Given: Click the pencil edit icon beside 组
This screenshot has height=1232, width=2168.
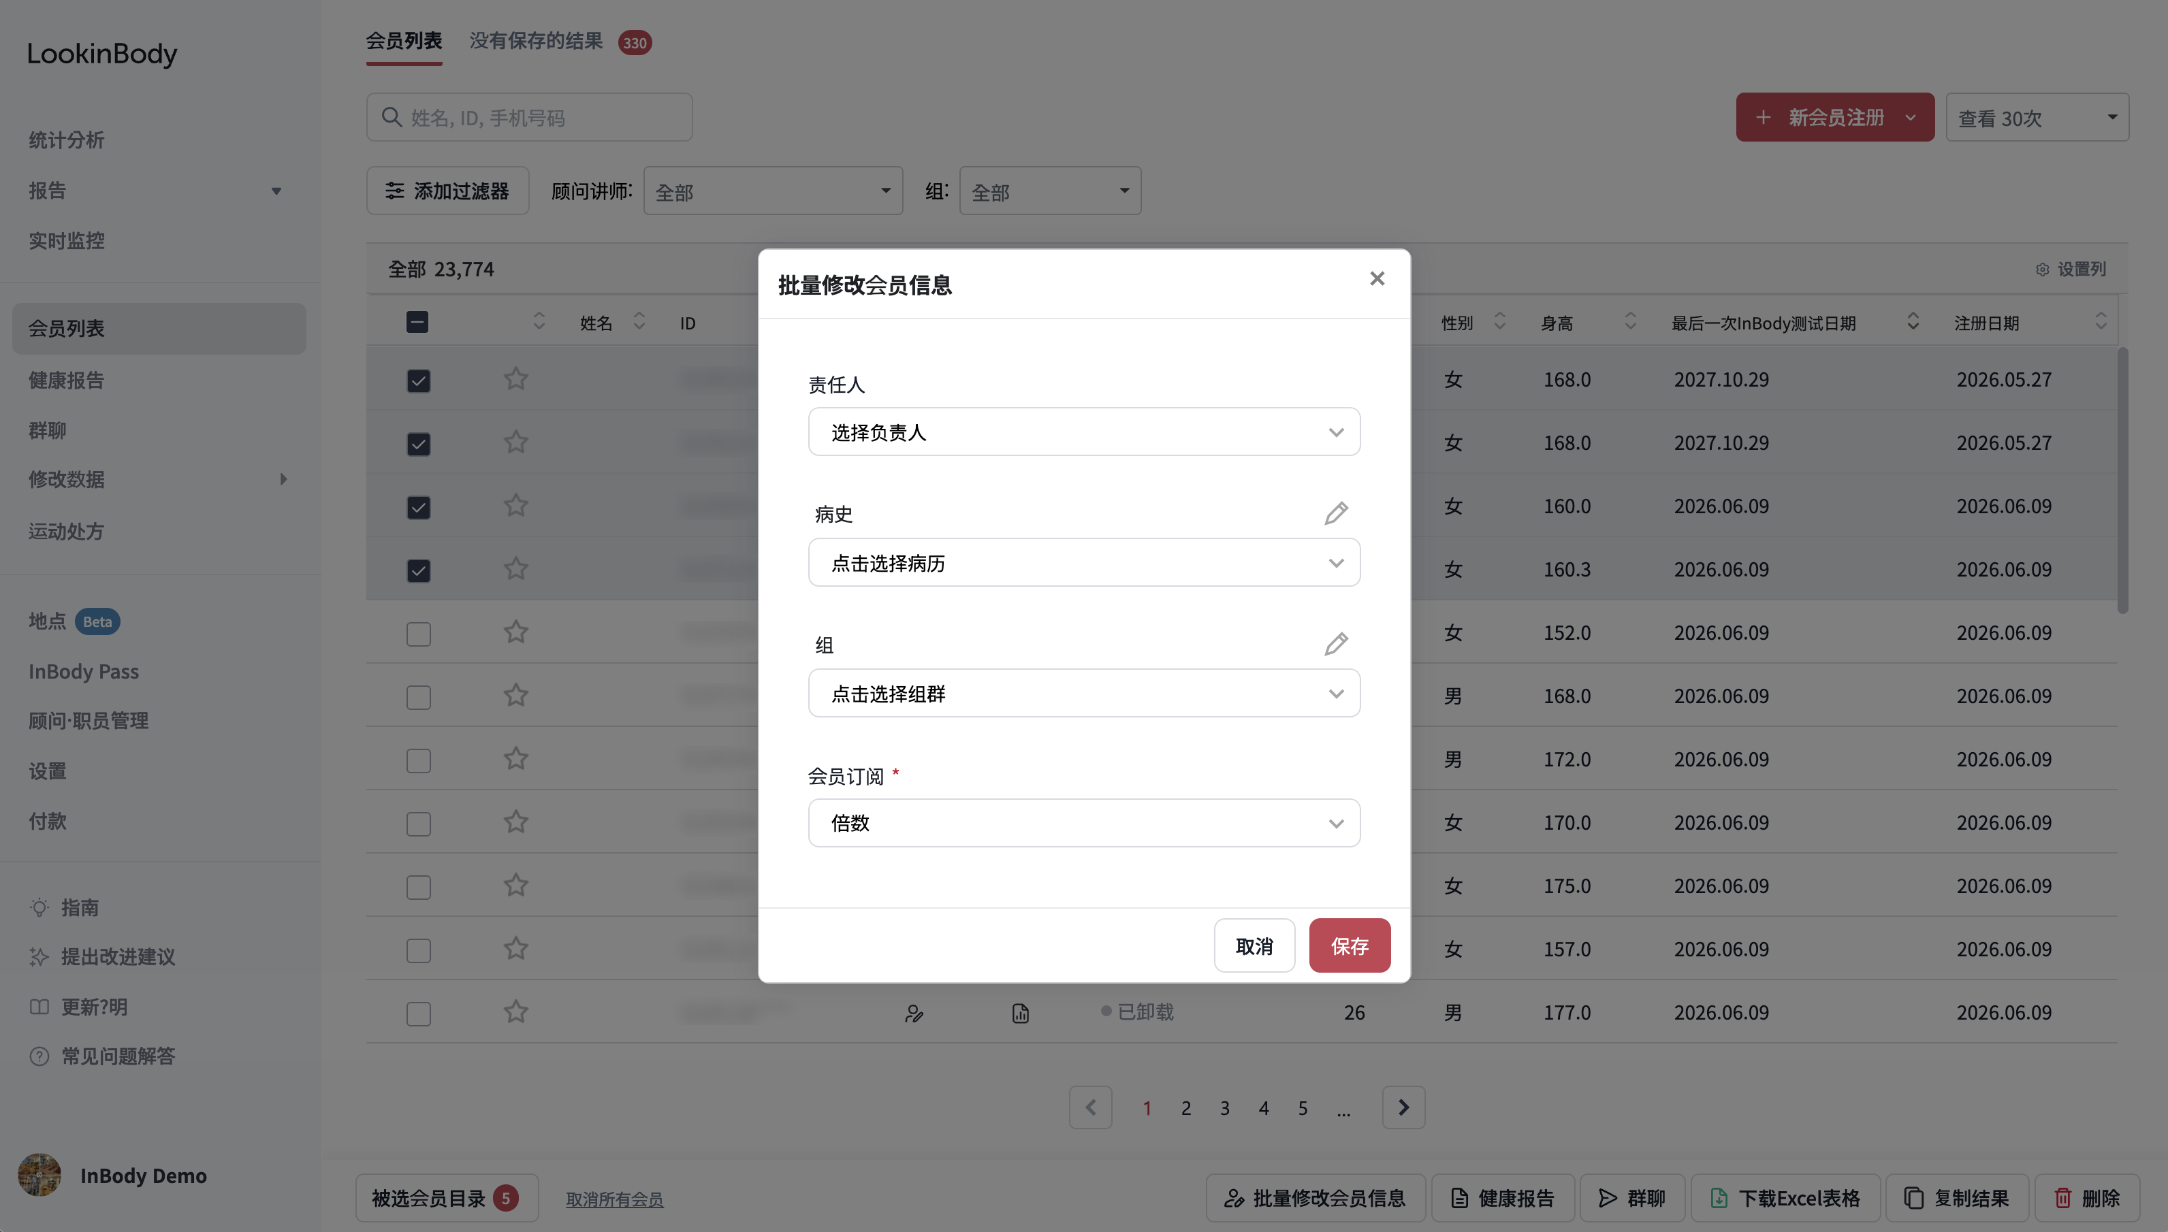Looking at the screenshot, I should 1335,644.
